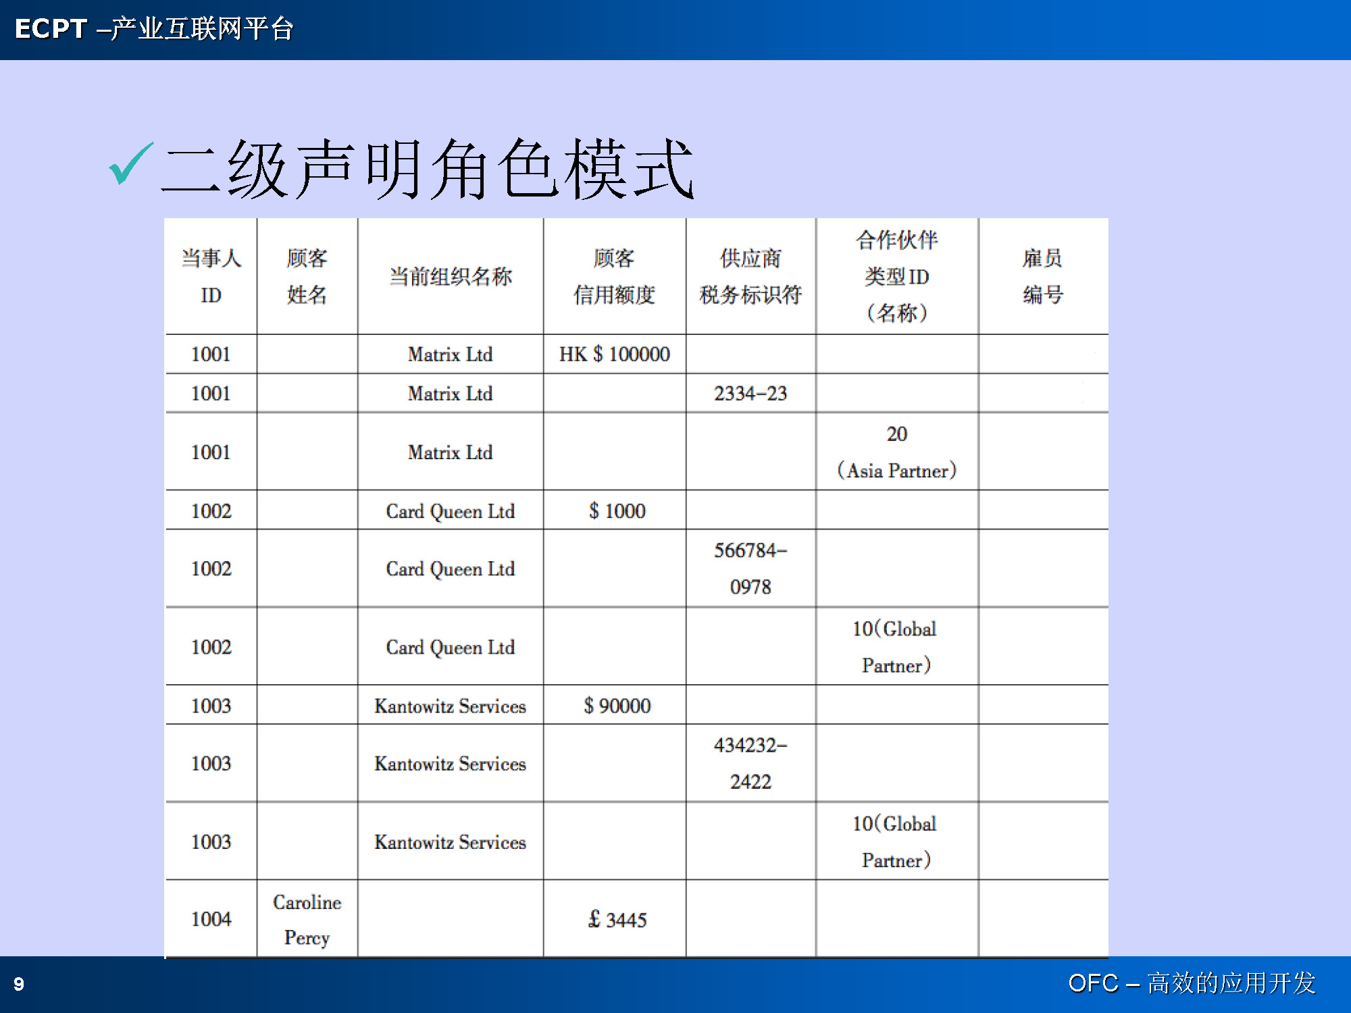Click the 566784-0978 cell
The image size is (1351, 1013).
point(750,569)
